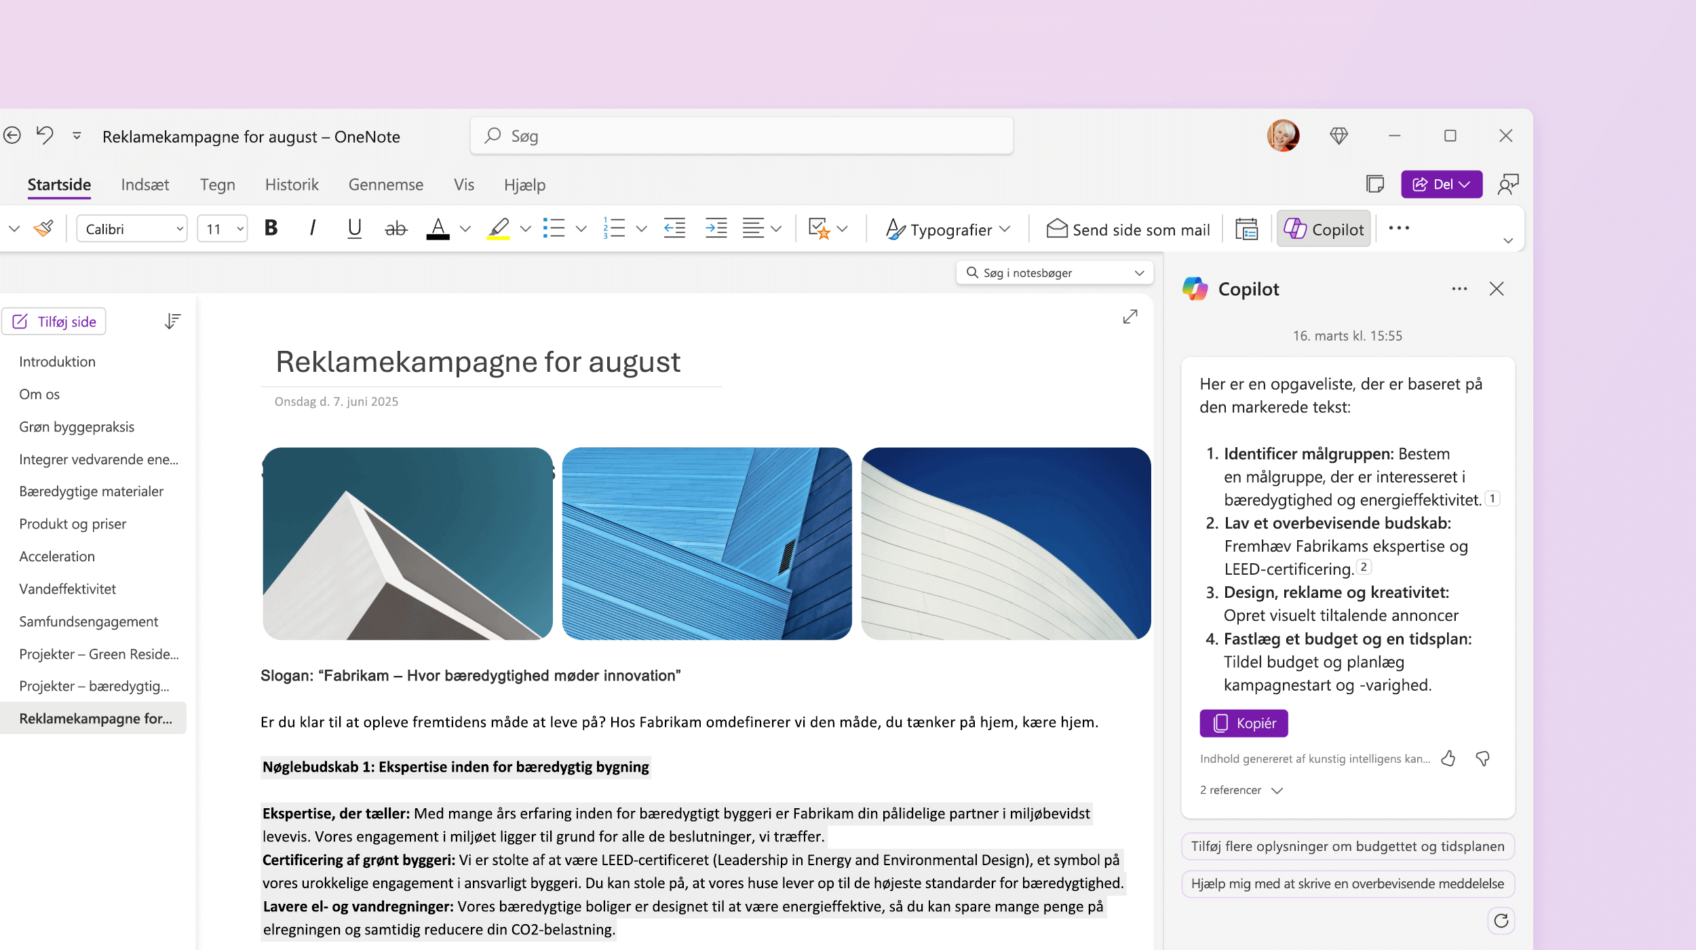This screenshot has width=1696, height=950.
Task: Open the Copilot panel
Action: (x=1327, y=229)
